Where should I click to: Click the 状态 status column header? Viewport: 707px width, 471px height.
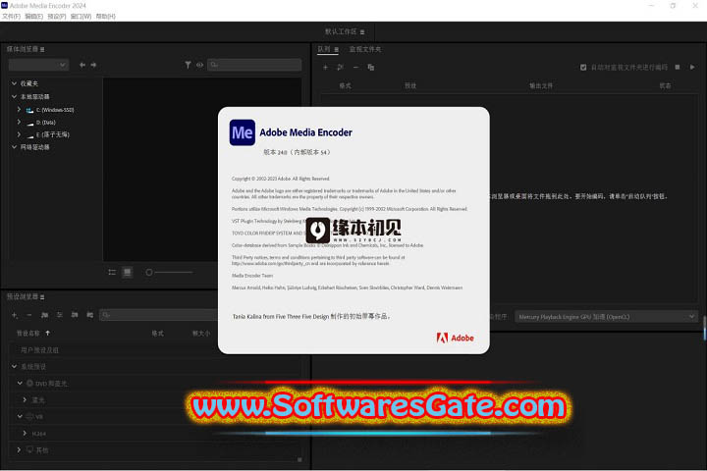coord(665,85)
